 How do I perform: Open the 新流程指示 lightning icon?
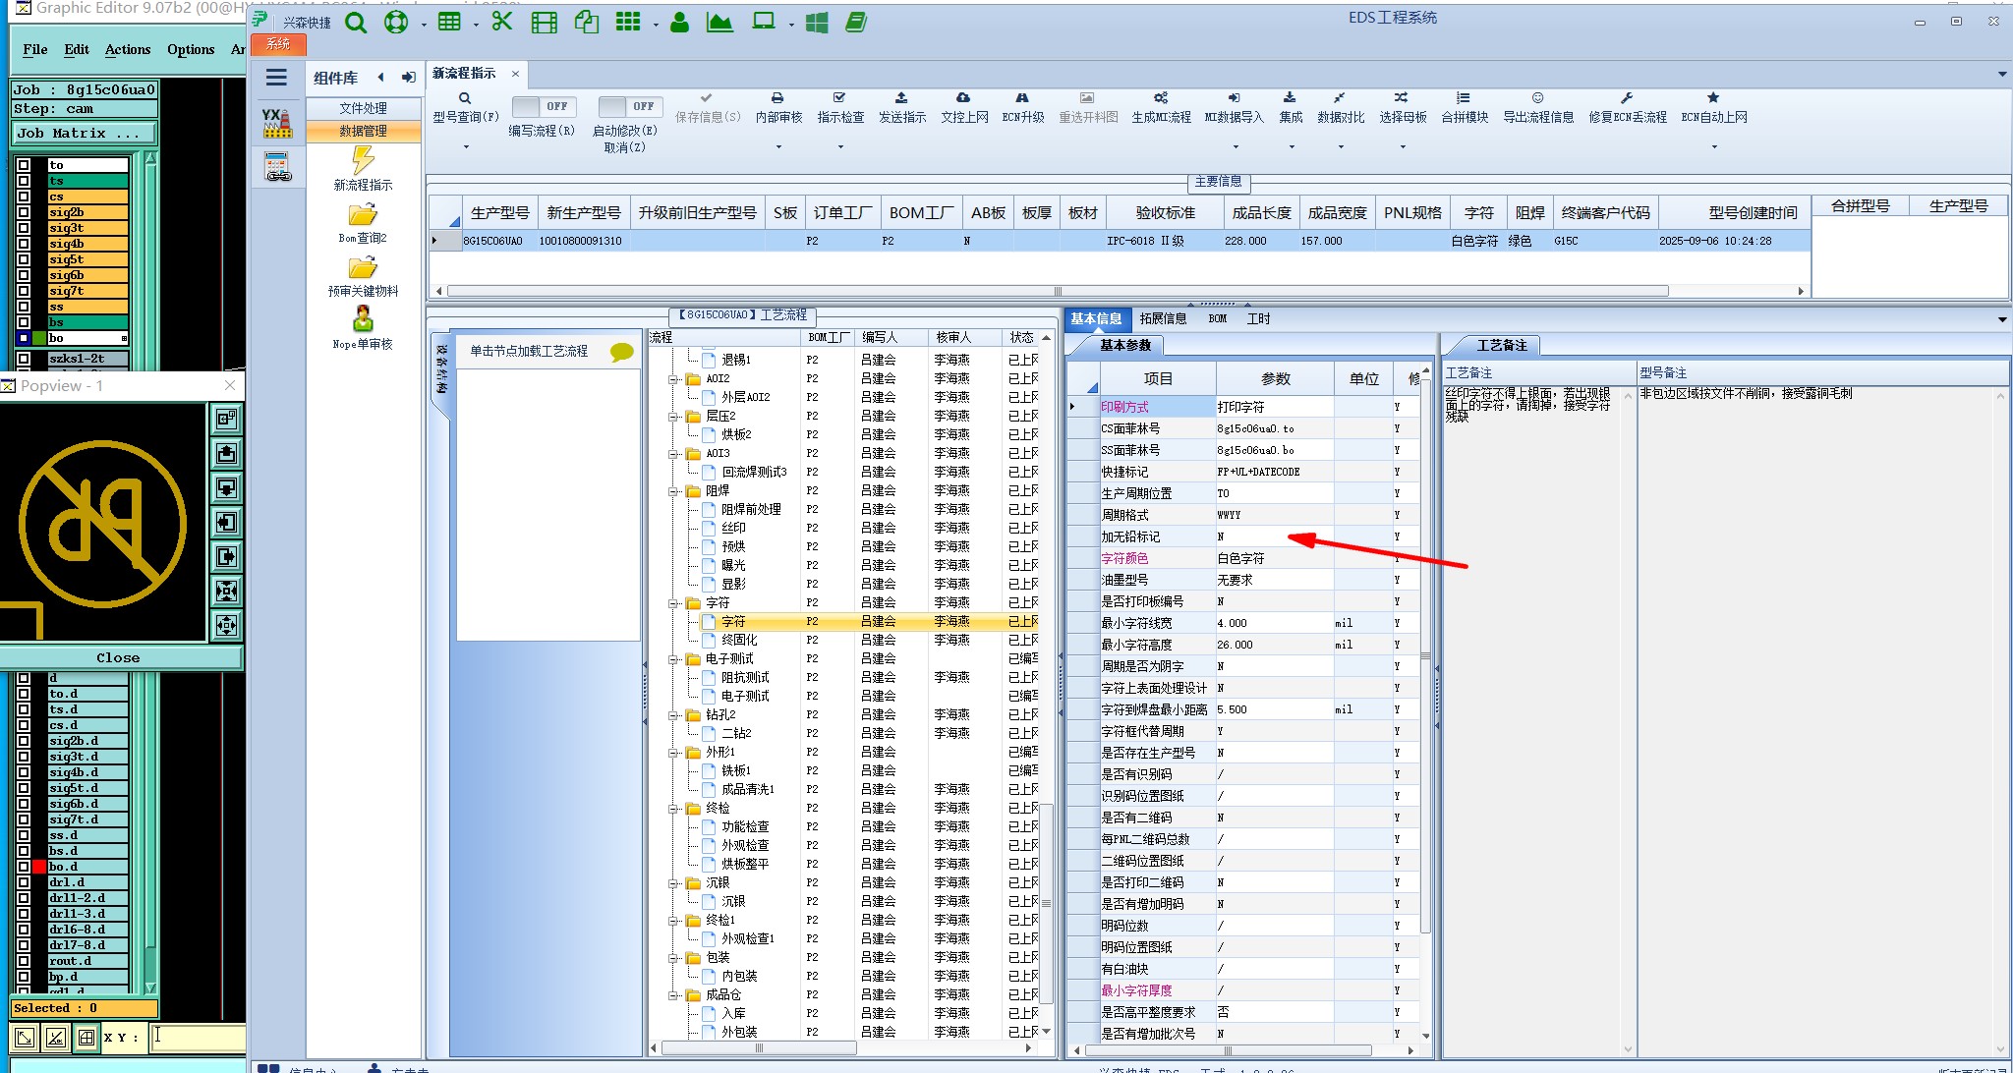tap(363, 160)
